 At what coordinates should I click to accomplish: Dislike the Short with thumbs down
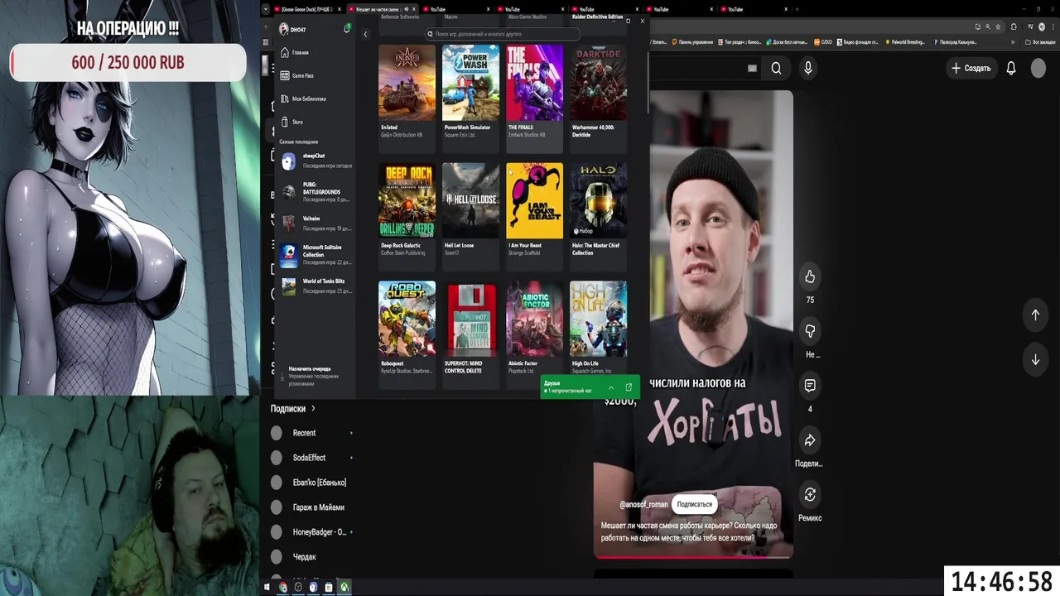coord(810,331)
